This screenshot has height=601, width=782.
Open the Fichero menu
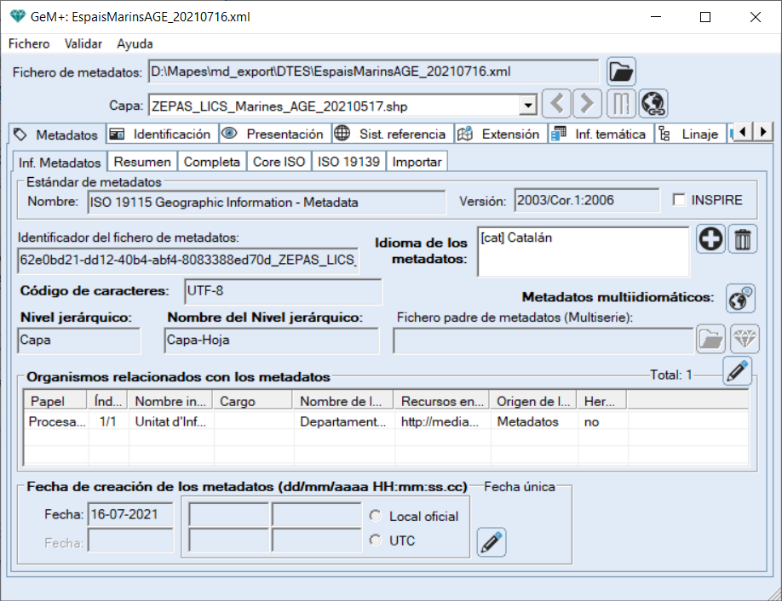point(28,43)
